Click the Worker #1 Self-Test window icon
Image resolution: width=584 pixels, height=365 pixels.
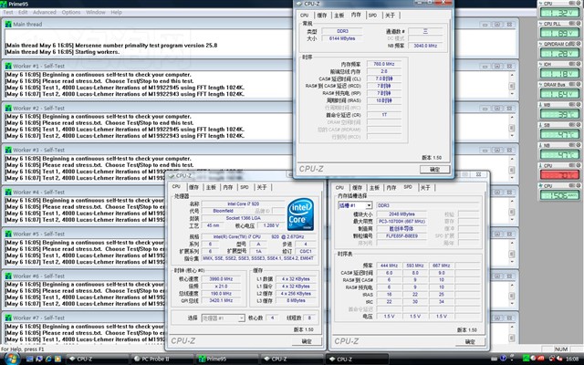[x=8, y=66]
